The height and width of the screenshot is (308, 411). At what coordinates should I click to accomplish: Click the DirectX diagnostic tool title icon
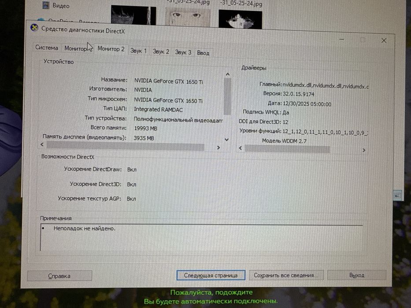tap(34, 27)
